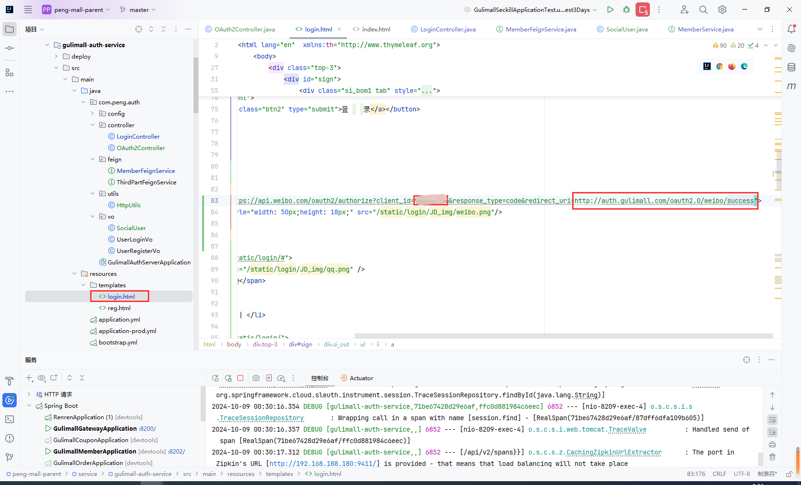Click div#sign in the breadcrumb bar
The width and height of the screenshot is (801, 485).
[x=300, y=344]
